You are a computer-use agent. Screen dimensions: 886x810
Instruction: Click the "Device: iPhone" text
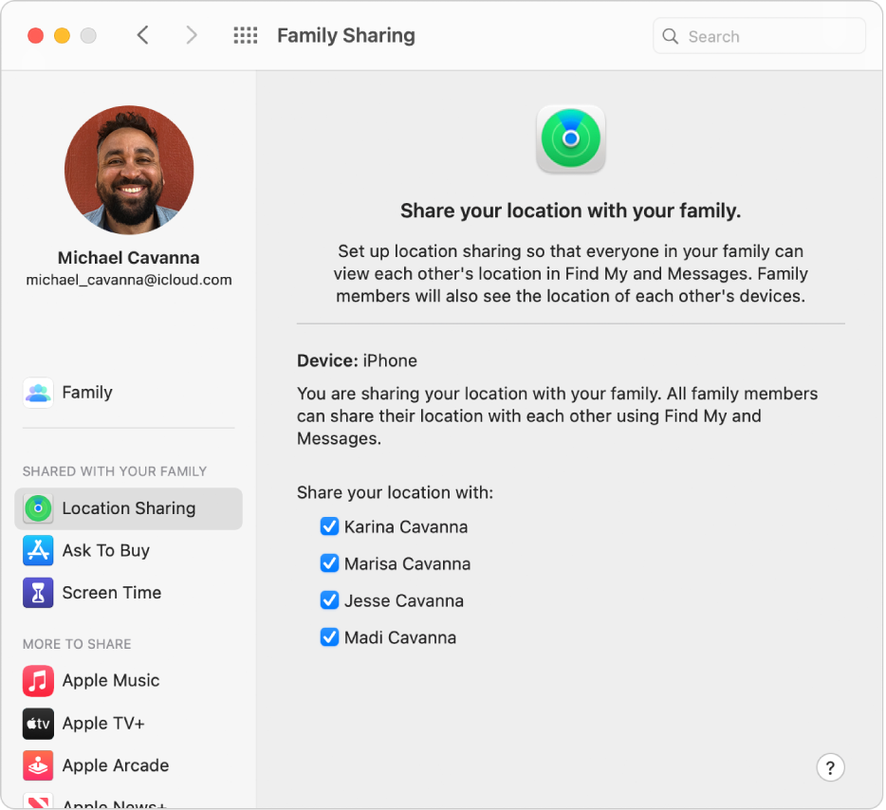(357, 361)
